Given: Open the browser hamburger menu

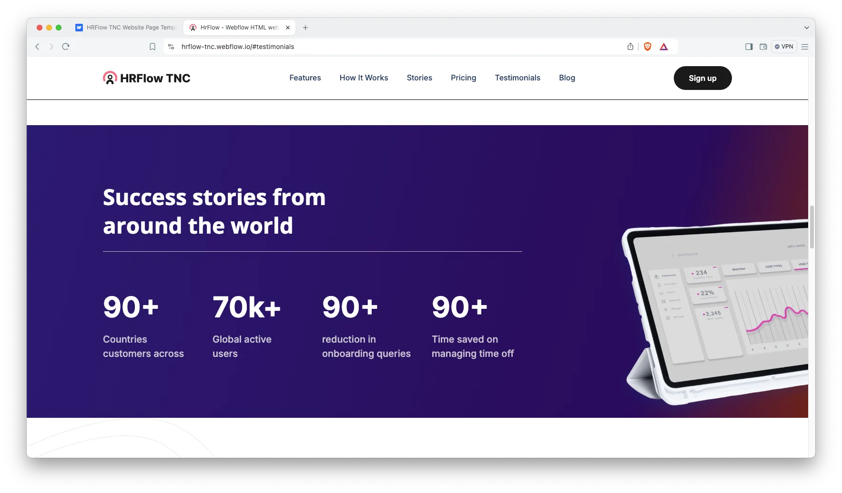Looking at the screenshot, I should coord(805,47).
